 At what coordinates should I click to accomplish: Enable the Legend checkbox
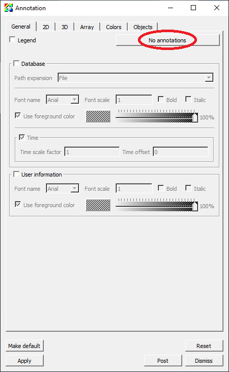pyautogui.click(x=12, y=40)
